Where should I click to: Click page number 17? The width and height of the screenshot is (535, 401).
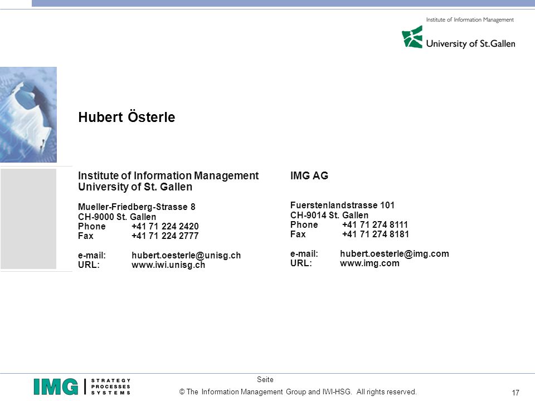coord(515,393)
